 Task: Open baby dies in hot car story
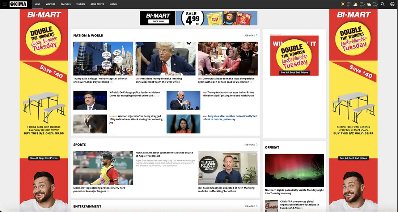coord(230,118)
